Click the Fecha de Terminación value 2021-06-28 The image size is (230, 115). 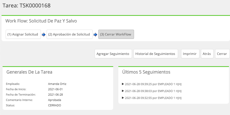[56, 95]
